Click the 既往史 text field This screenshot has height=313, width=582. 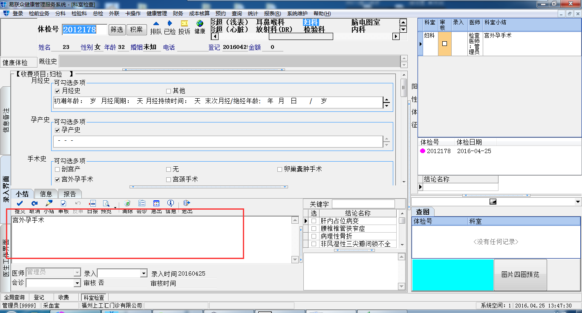point(229,61)
